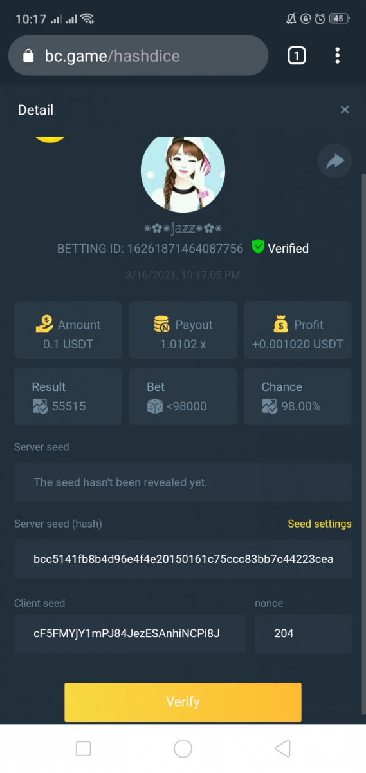Click the yellow Verify button
This screenshot has width=366, height=773.
point(183,702)
